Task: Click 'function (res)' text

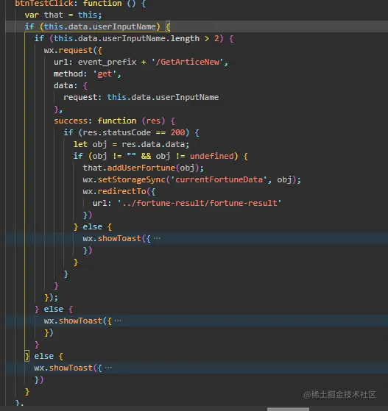Action: 131,121
